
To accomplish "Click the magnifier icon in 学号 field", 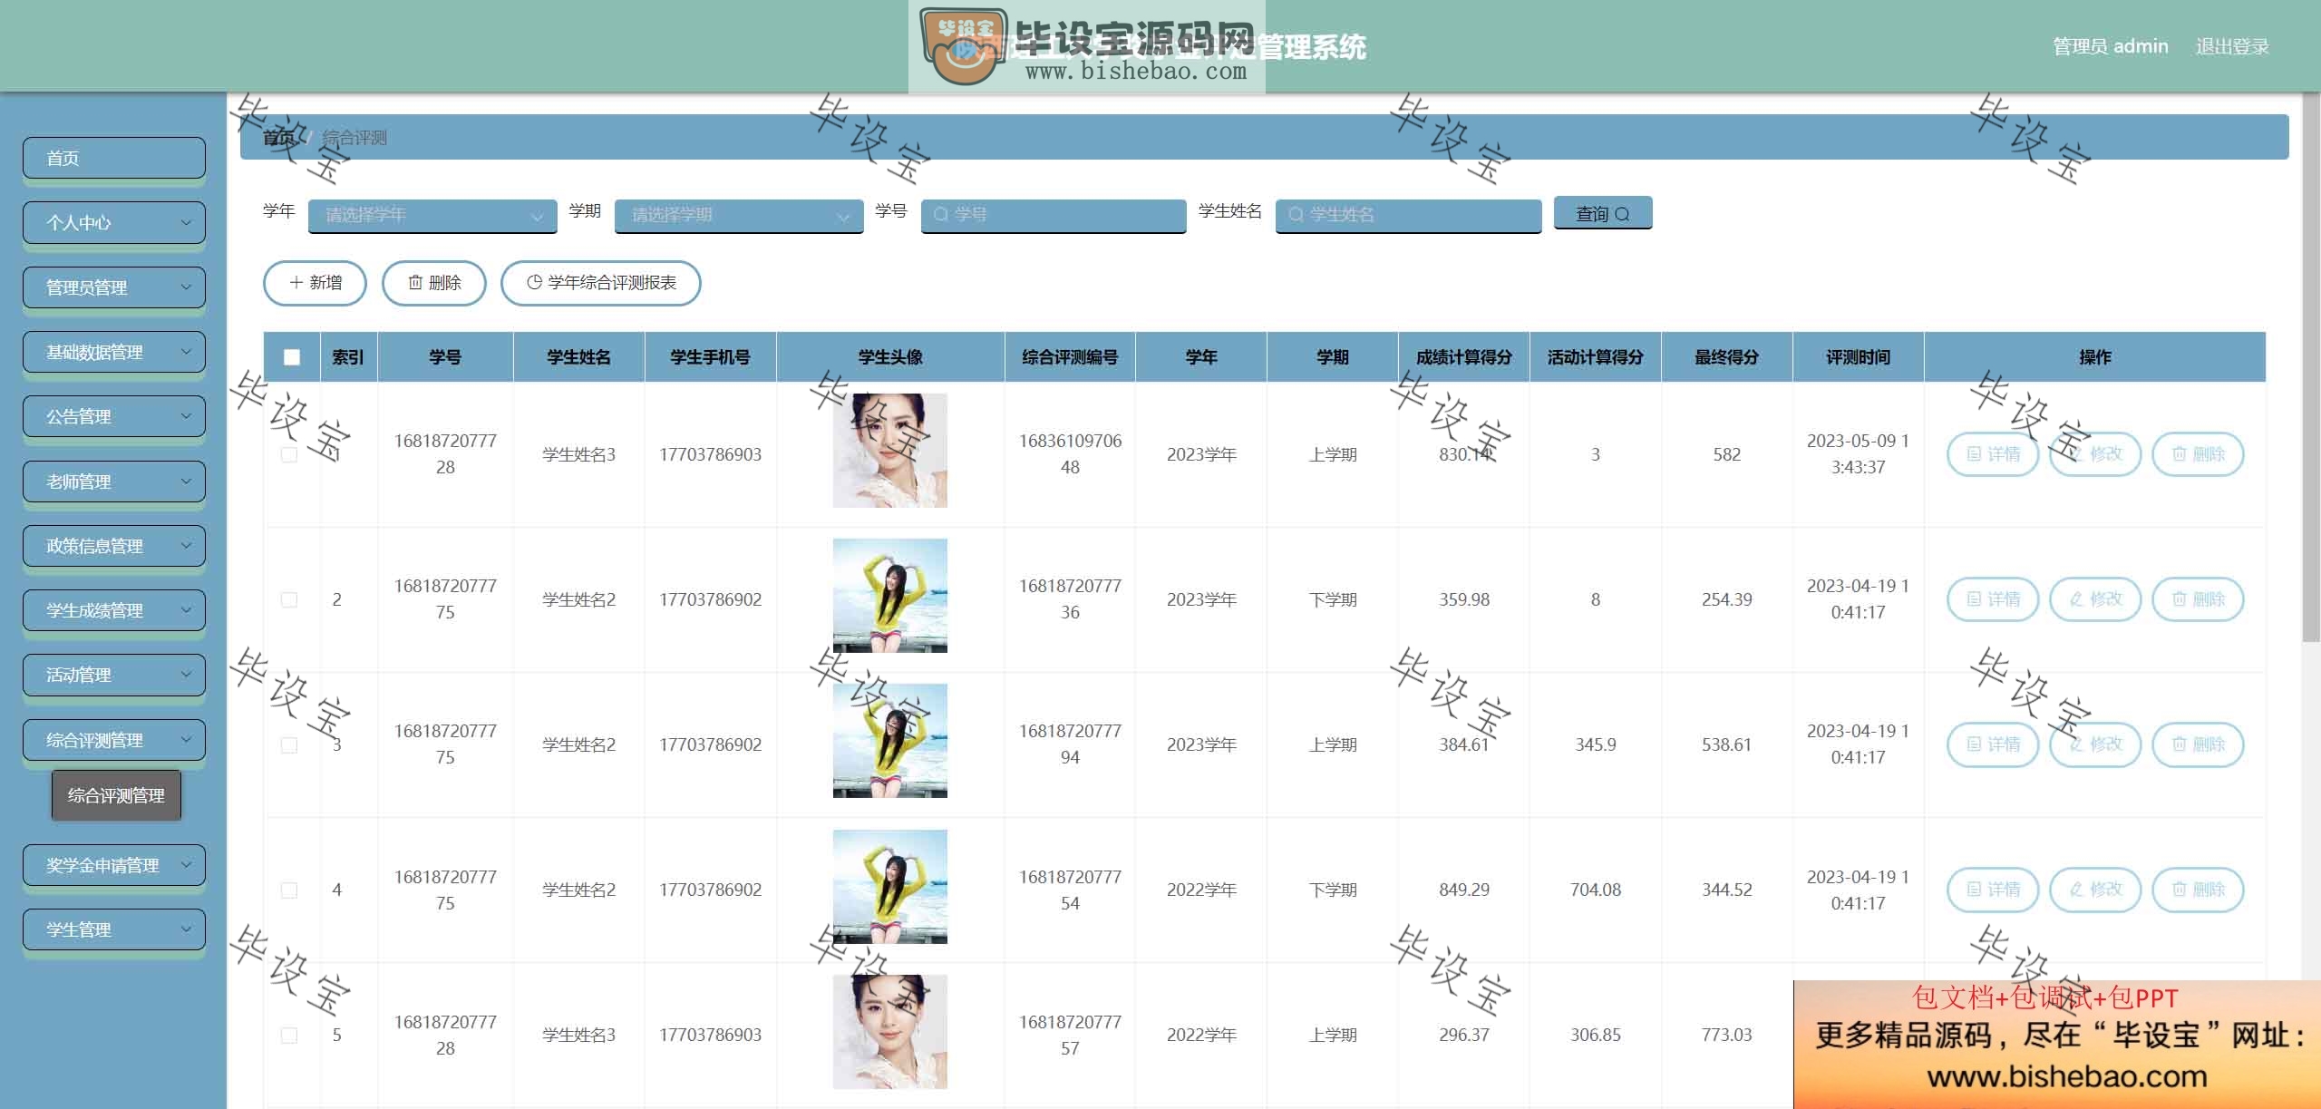I will click(940, 215).
